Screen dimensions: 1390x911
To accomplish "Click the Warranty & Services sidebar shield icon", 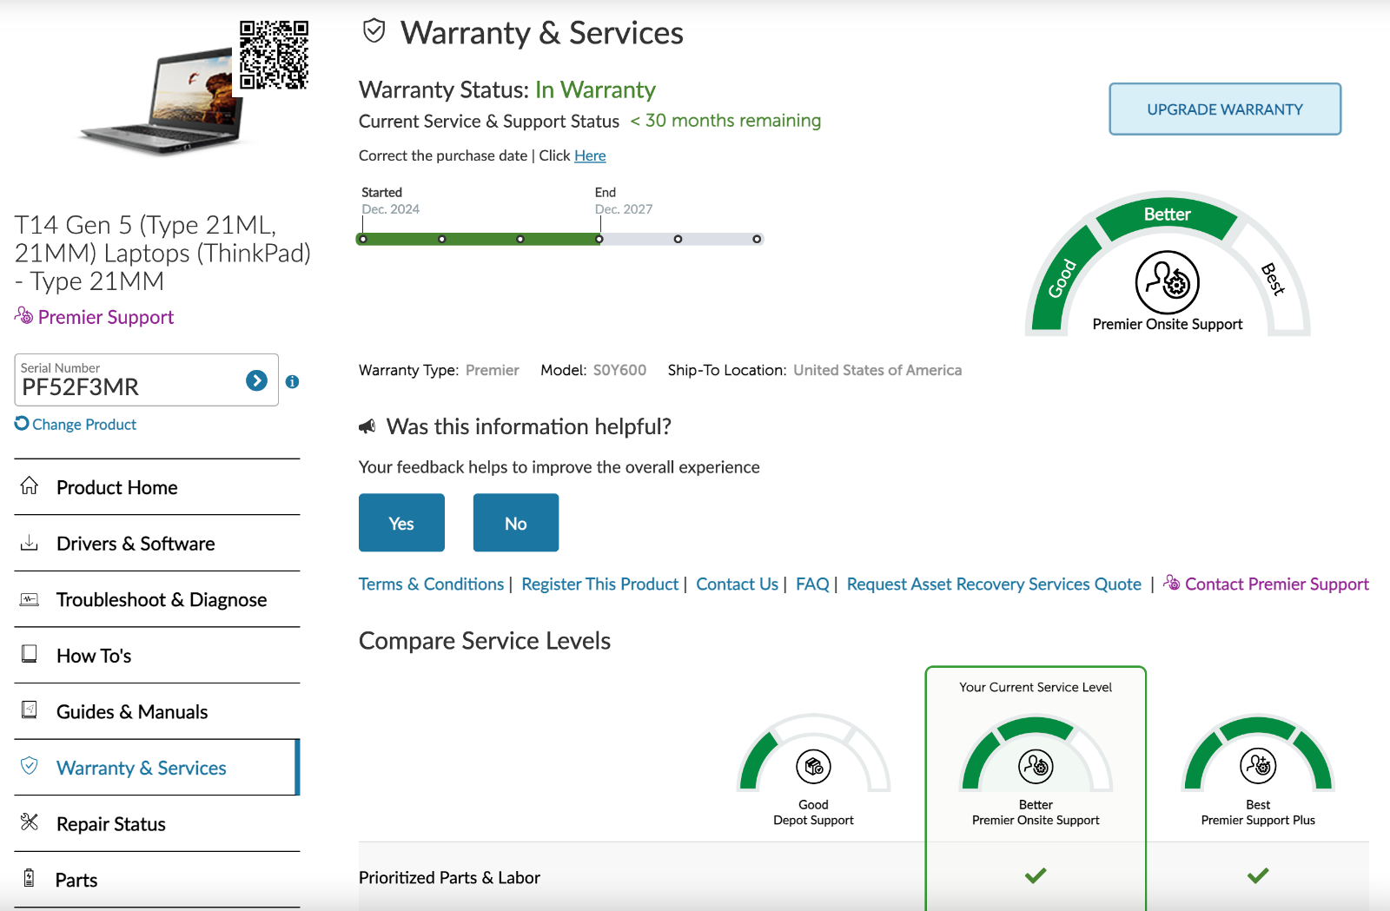I will tap(30, 766).
